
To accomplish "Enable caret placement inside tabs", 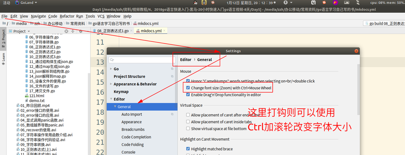I will pyautogui.click(x=188, y=122).
